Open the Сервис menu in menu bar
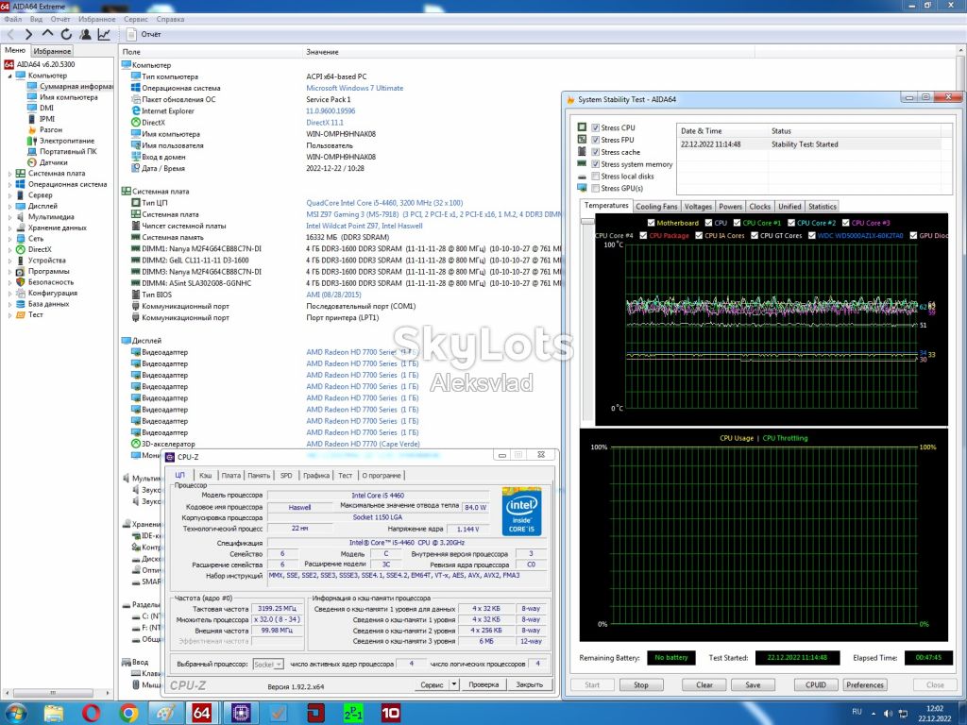Viewport: 967px width, 725px height. (136, 19)
